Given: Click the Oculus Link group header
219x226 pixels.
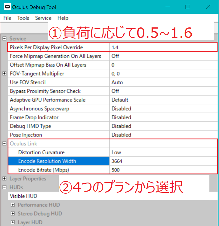Looking at the screenshot, I should coord(23,143).
